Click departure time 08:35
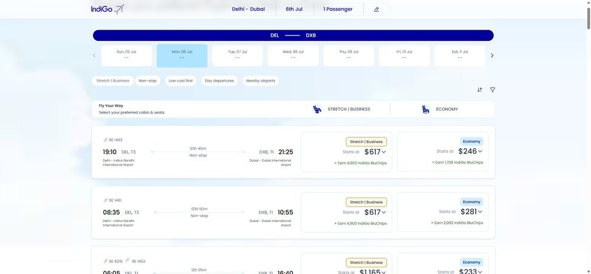 point(111,212)
